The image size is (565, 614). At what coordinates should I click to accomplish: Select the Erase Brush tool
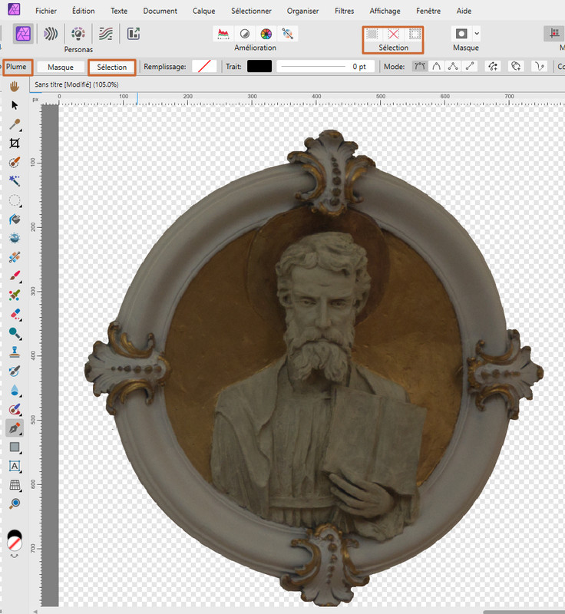[15, 314]
